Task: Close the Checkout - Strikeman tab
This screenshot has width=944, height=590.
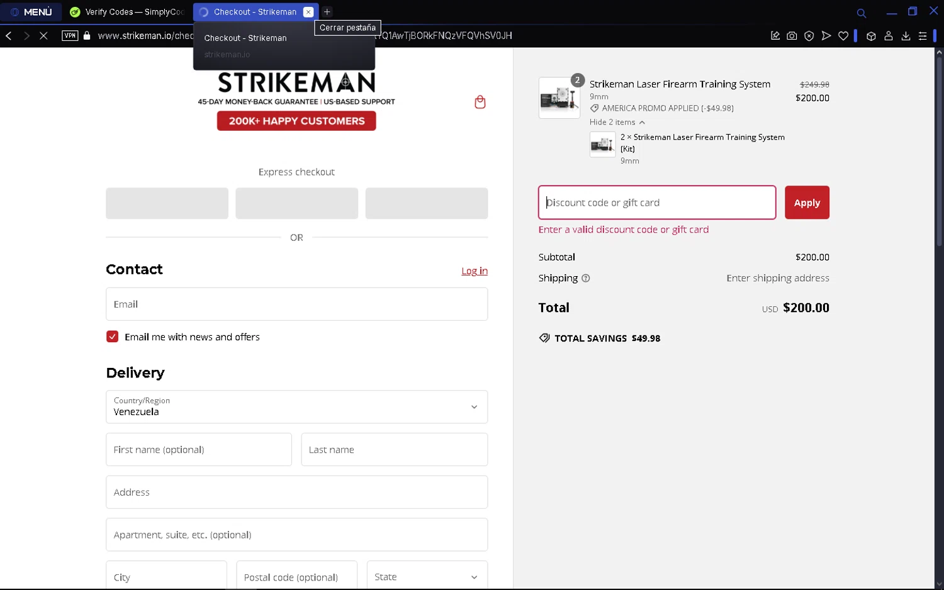Action: 308,12
